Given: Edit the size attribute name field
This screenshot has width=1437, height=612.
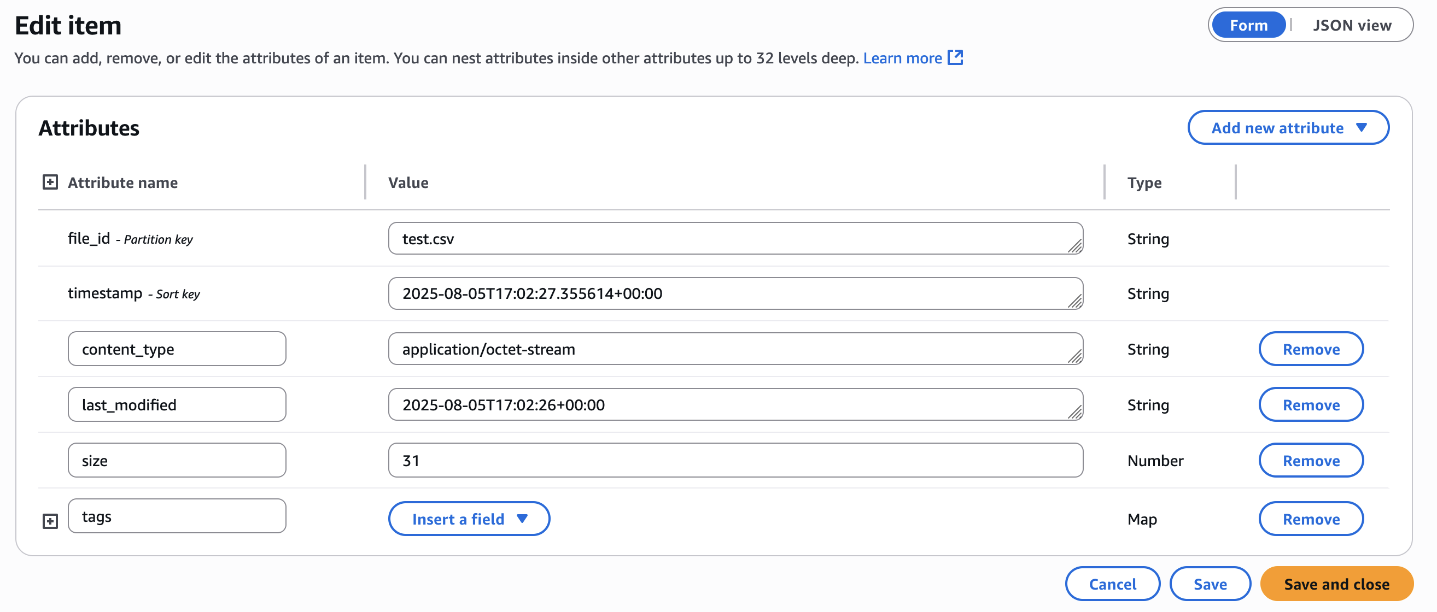Looking at the screenshot, I should (177, 461).
